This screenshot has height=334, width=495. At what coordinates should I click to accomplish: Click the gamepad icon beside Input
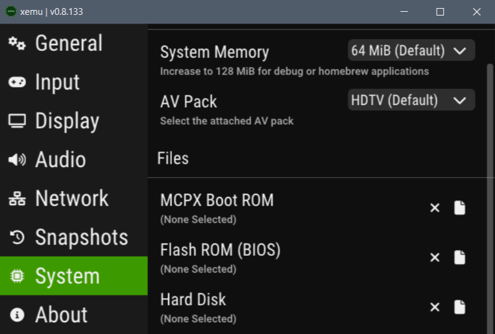(17, 83)
